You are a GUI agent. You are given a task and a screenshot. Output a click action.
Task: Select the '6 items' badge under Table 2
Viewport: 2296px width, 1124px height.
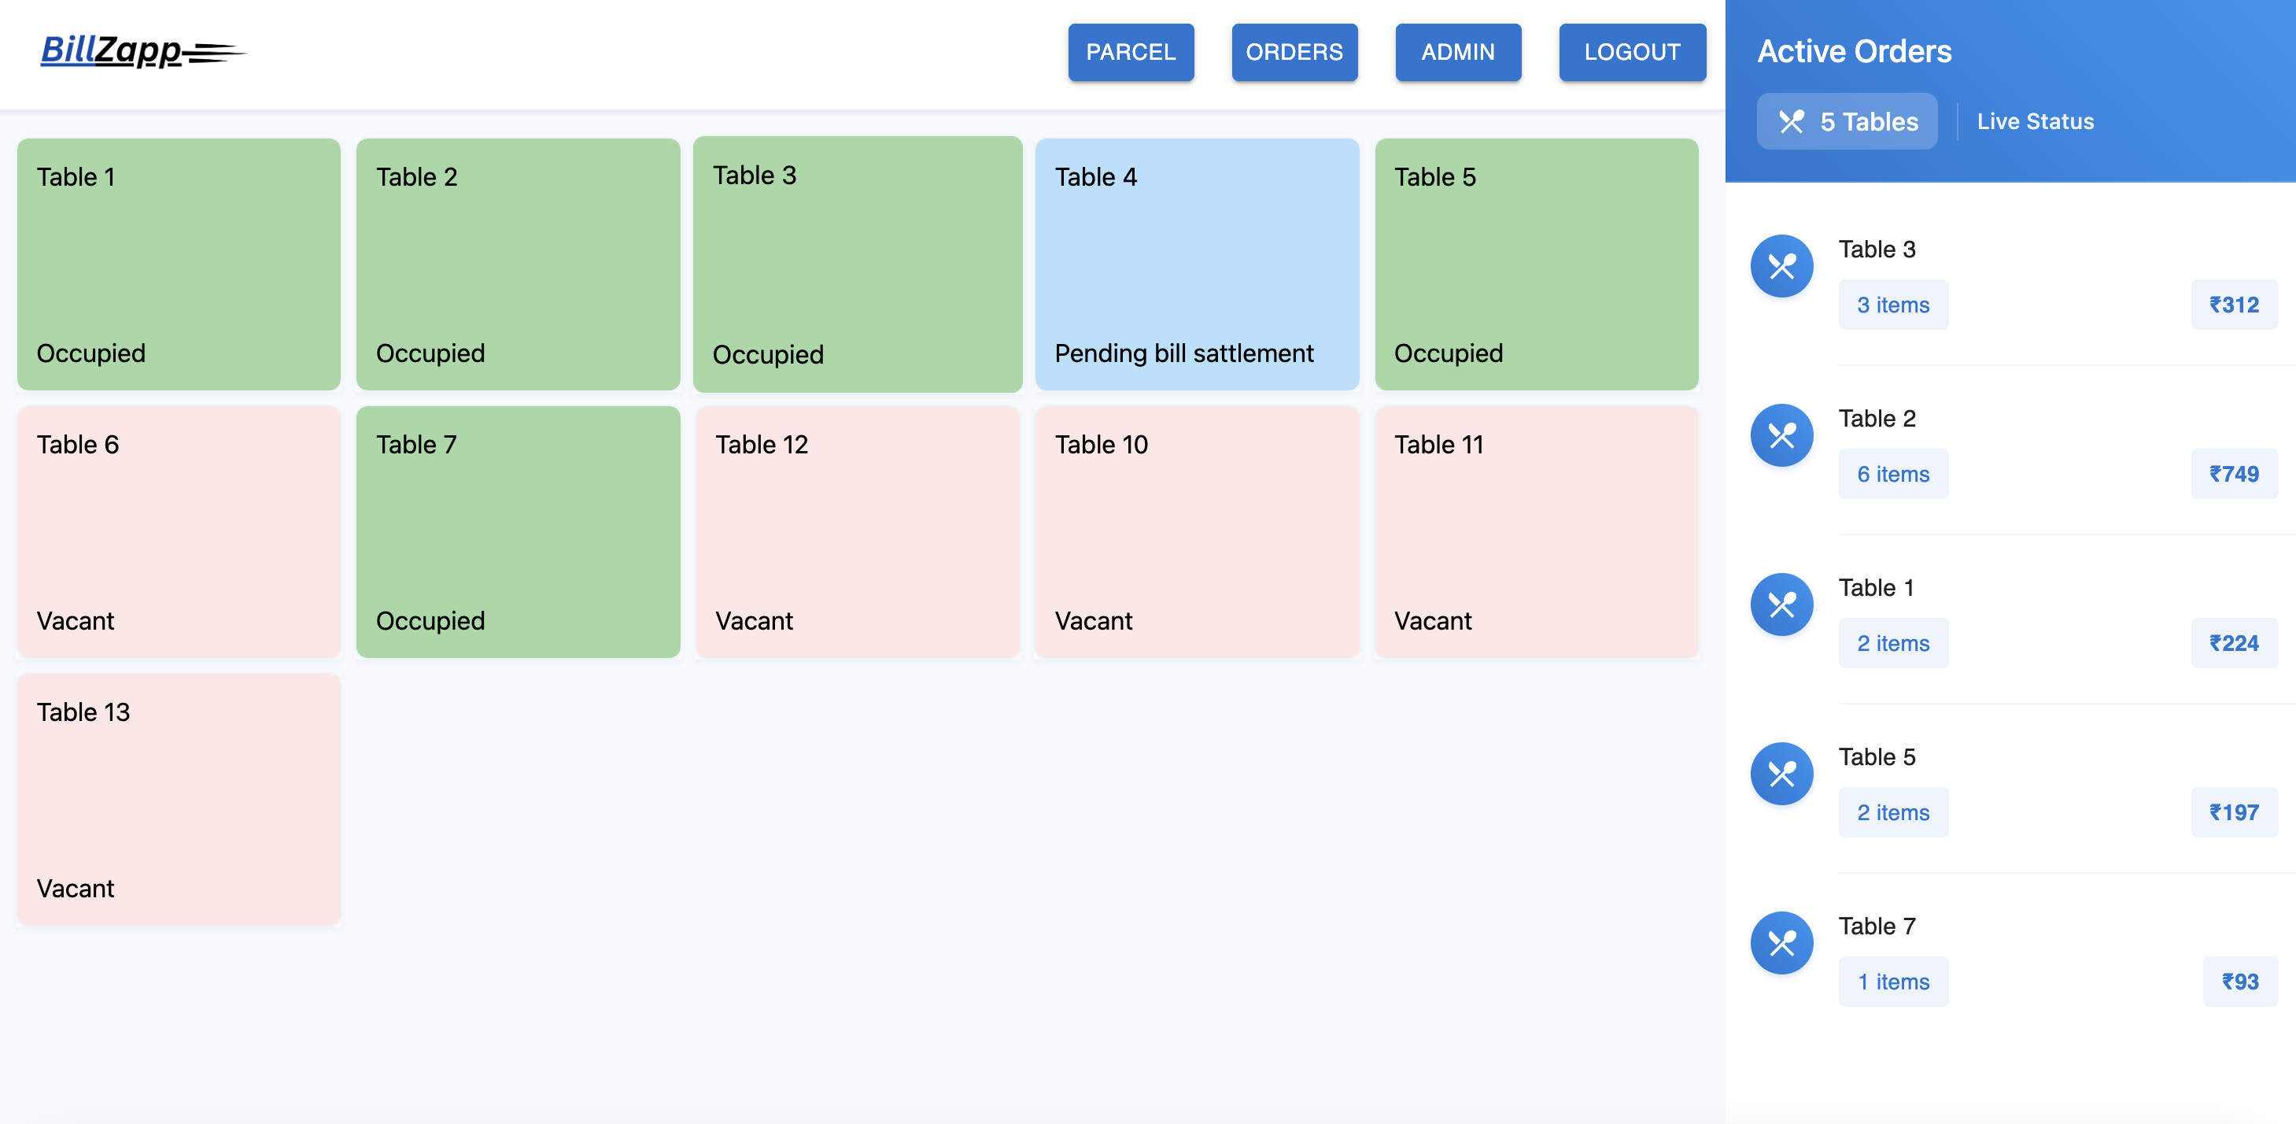(1893, 473)
